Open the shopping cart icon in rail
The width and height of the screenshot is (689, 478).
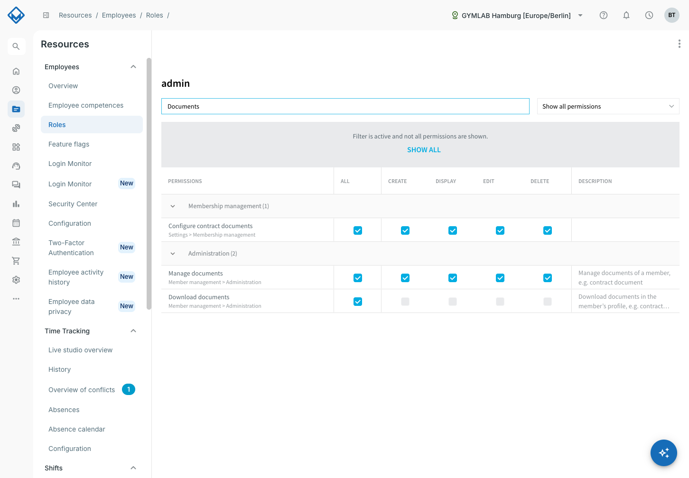[16, 261]
